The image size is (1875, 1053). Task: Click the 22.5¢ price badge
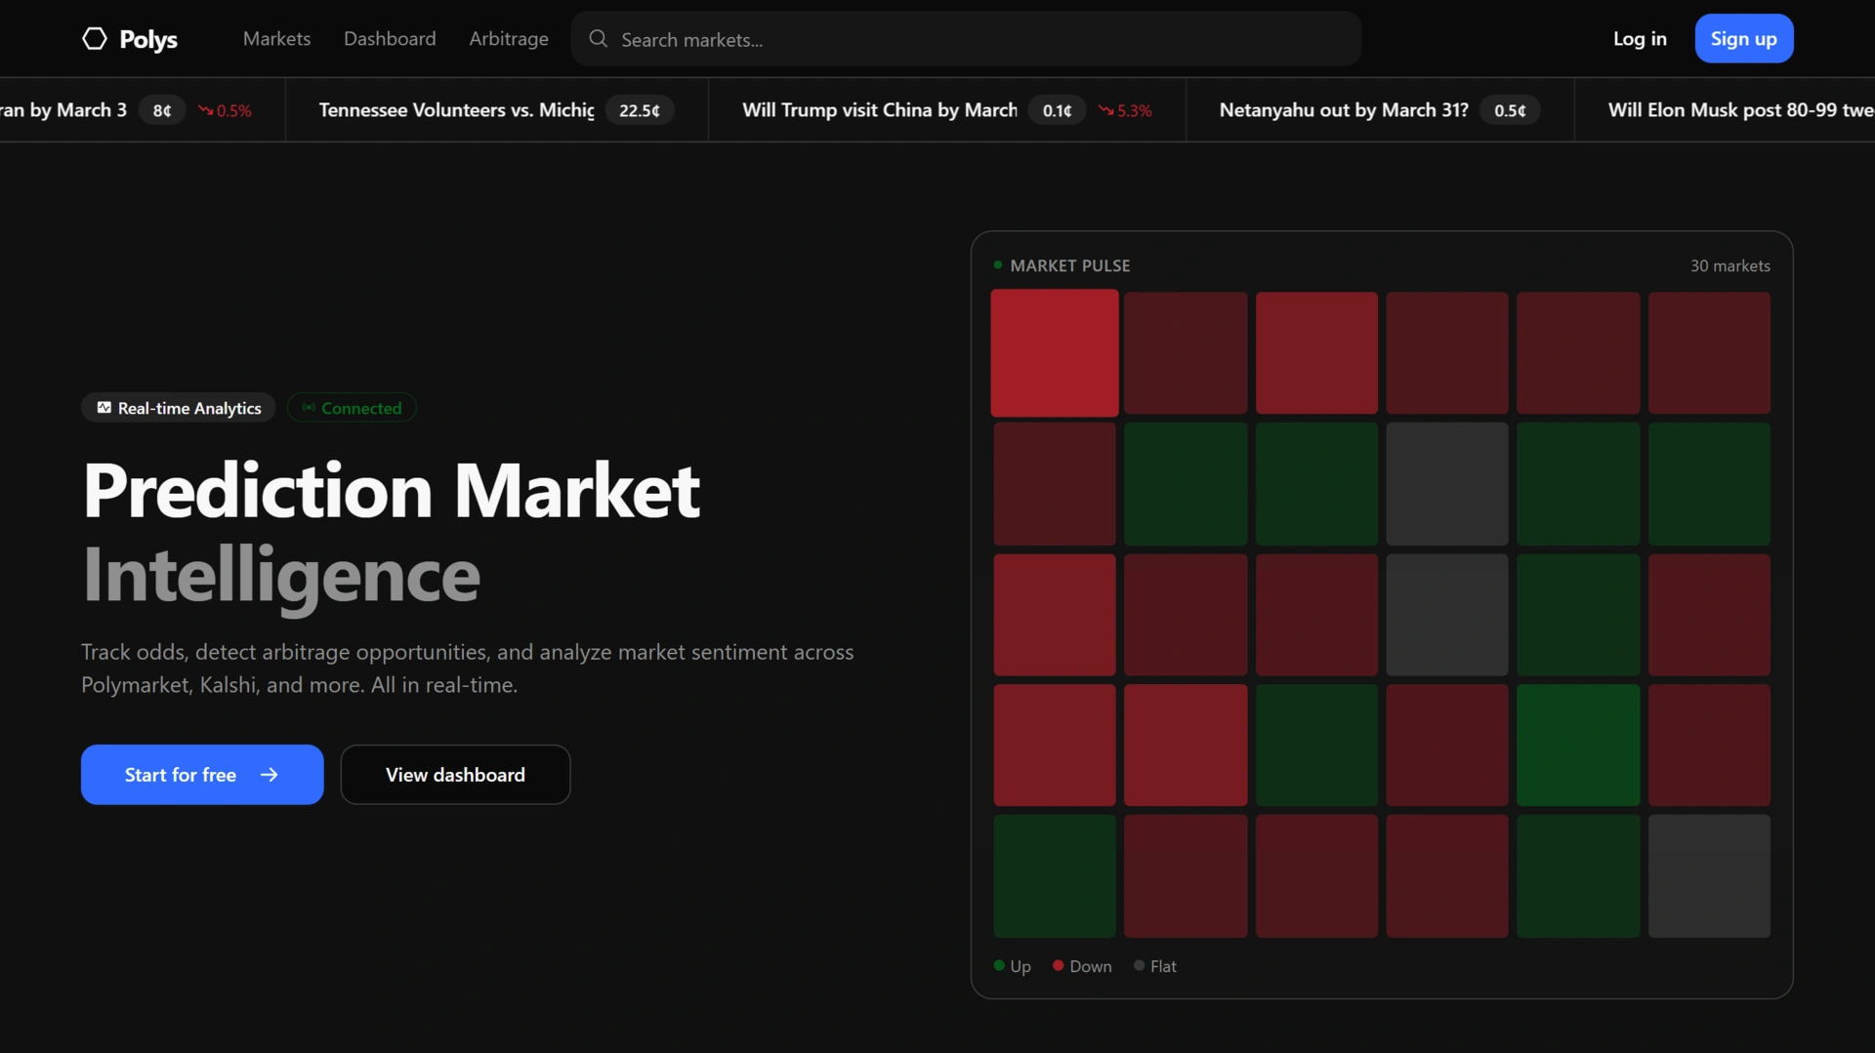click(640, 110)
